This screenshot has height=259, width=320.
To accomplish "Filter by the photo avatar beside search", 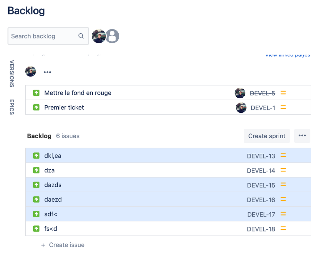I will tap(99, 36).
